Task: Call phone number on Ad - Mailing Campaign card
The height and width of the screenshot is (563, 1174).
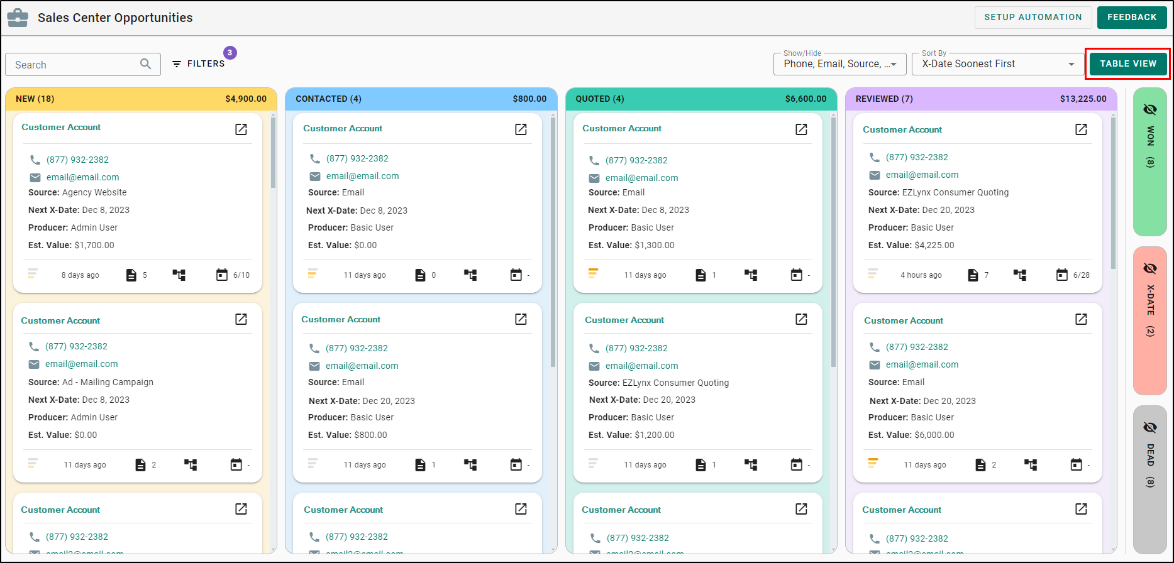Action: pos(76,346)
